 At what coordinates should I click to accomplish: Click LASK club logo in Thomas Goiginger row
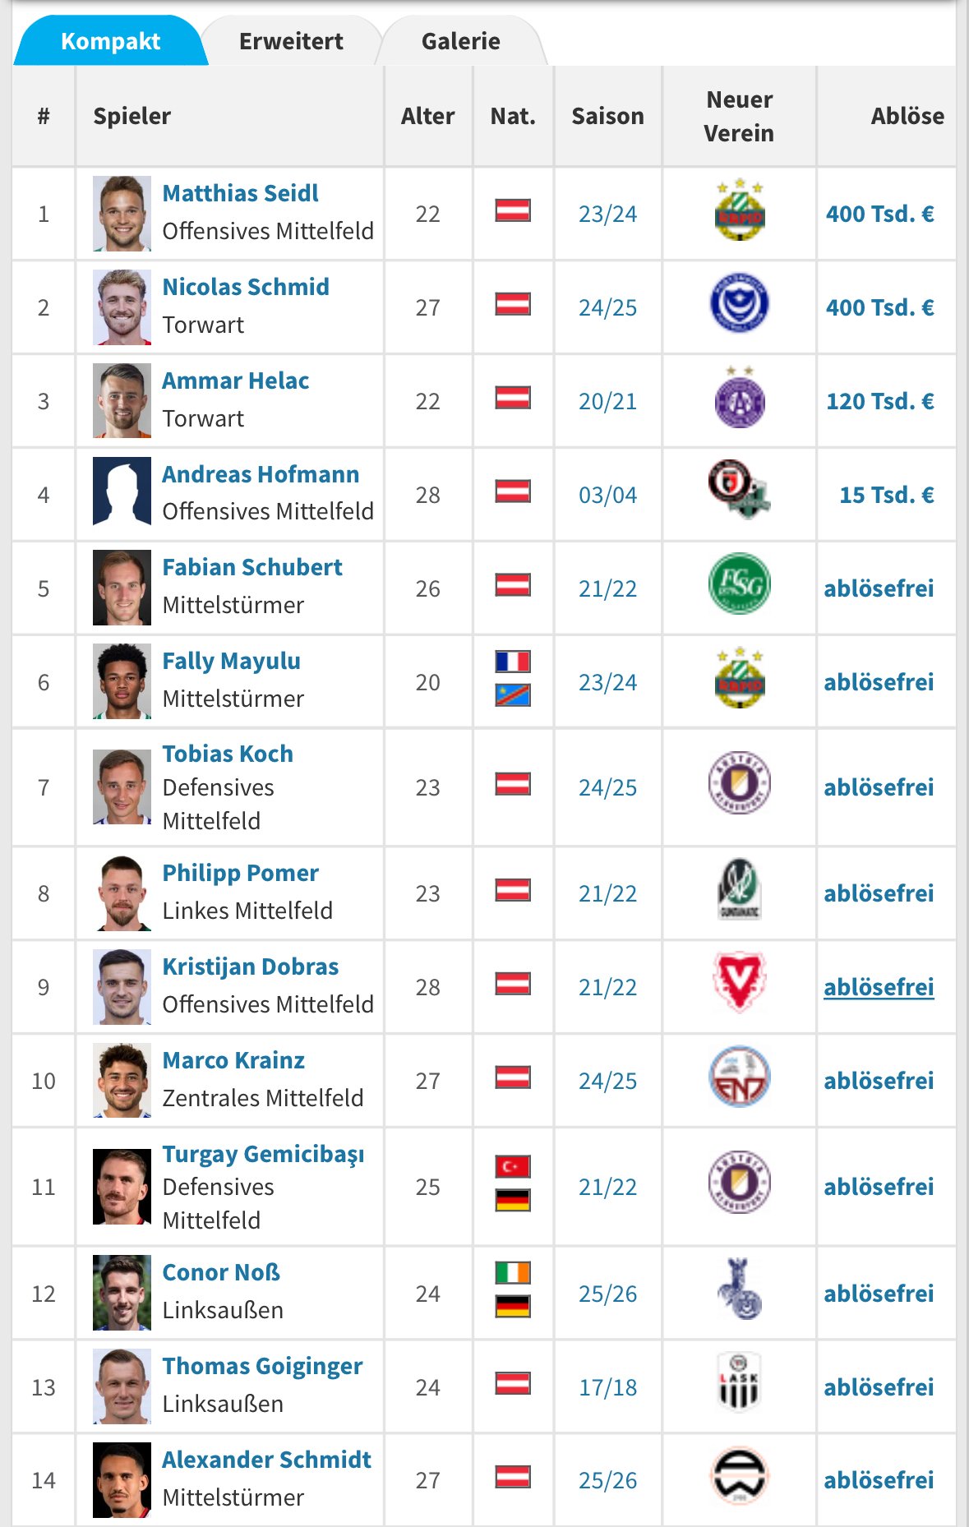(x=739, y=1382)
